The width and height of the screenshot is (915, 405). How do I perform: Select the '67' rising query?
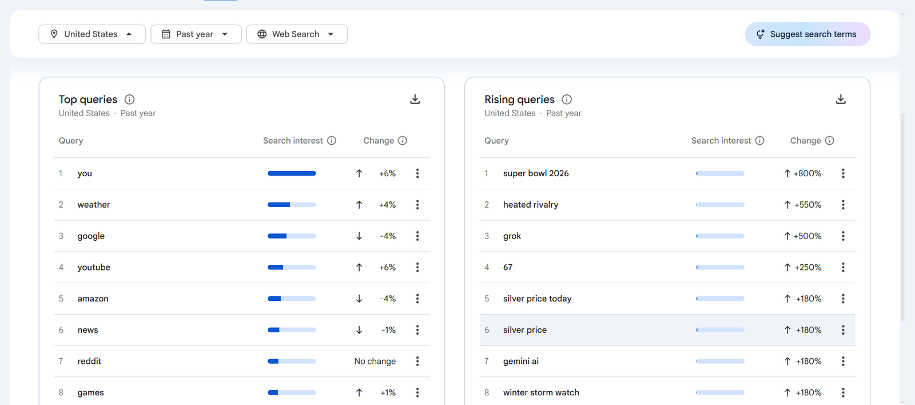508,267
